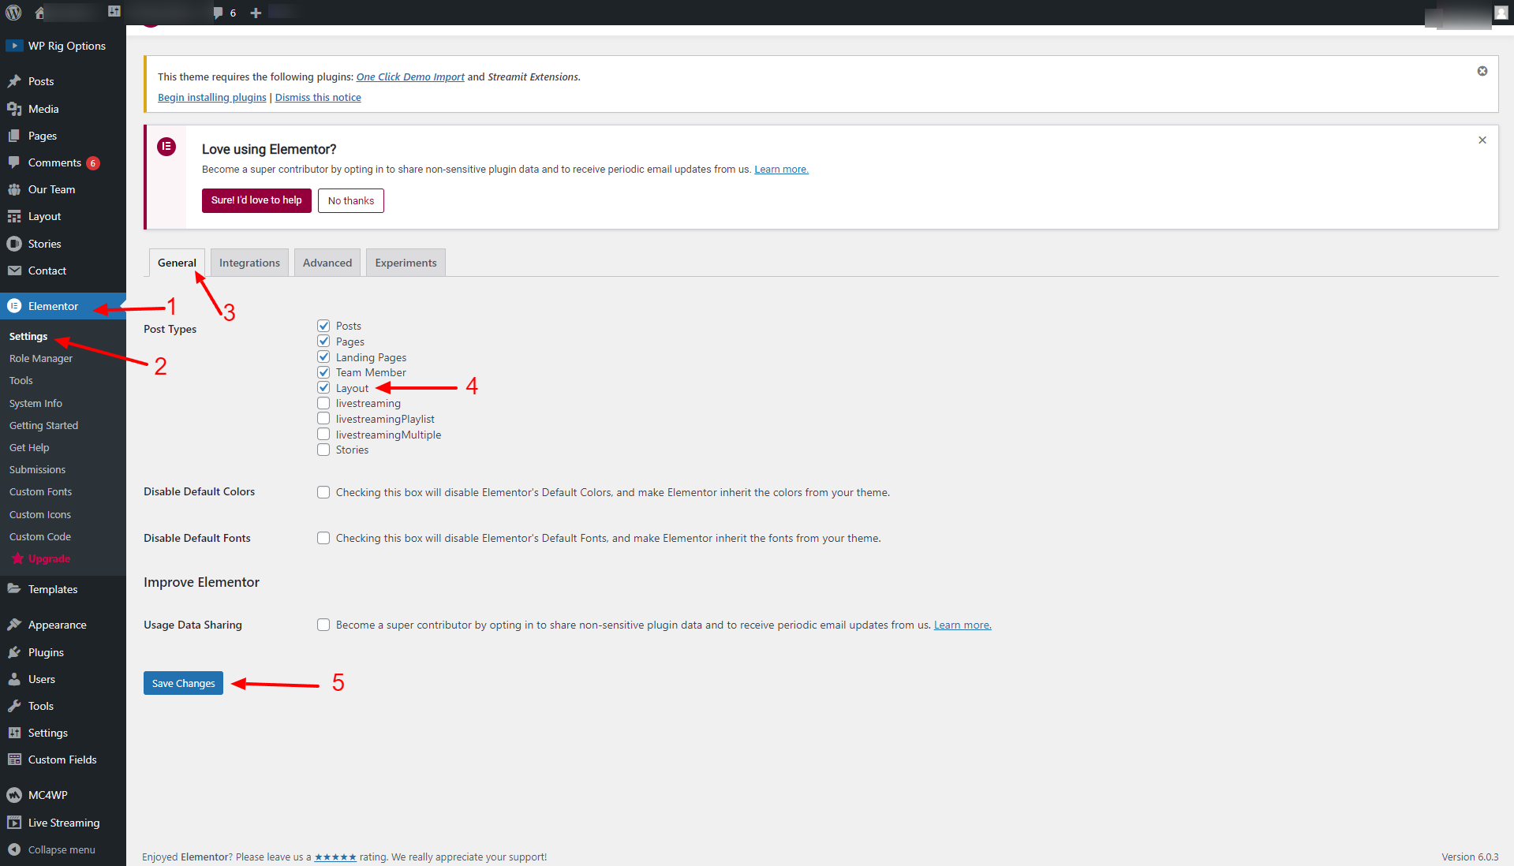Open Getting Started submenu item
The height and width of the screenshot is (866, 1514).
tap(43, 425)
